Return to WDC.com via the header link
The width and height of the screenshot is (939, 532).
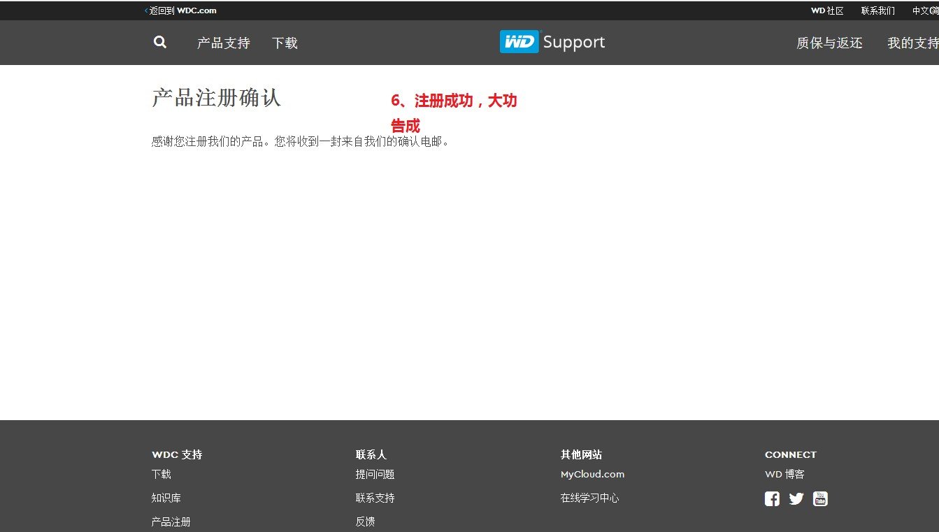(182, 10)
